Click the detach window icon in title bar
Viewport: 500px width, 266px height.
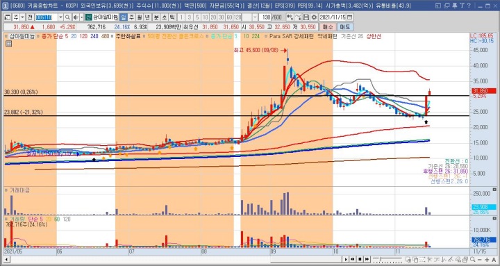438,6
